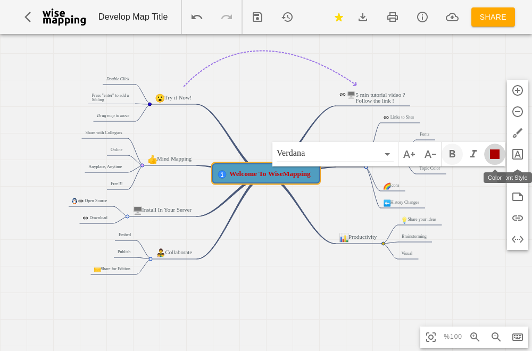Open the Open Source link icon

[81, 201]
